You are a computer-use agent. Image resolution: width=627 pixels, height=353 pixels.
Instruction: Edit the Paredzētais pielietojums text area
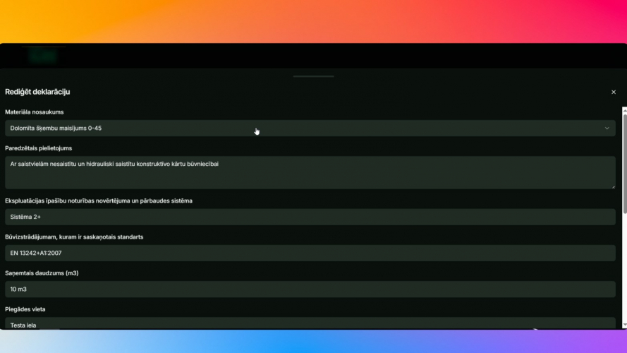pos(310,172)
